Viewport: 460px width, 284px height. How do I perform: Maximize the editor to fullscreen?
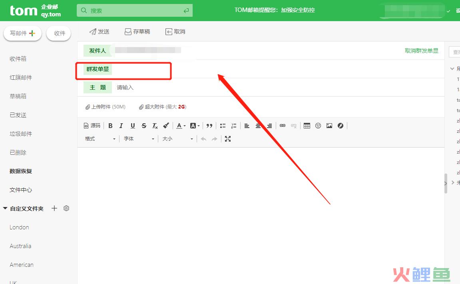(228, 139)
